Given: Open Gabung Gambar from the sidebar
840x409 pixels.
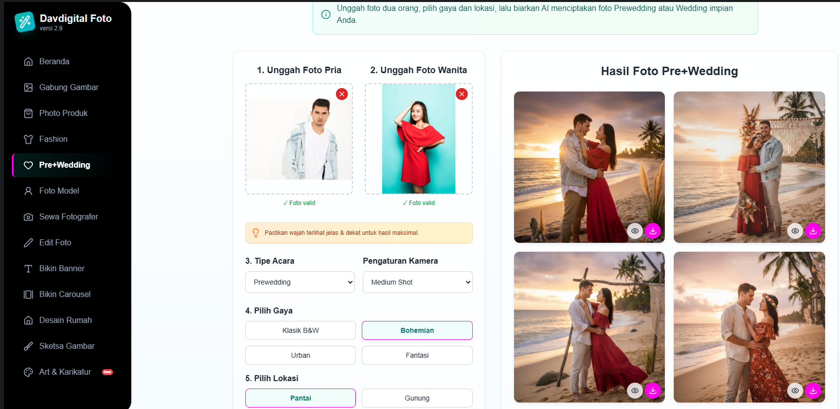Looking at the screenshot, I should pos(69,88).
